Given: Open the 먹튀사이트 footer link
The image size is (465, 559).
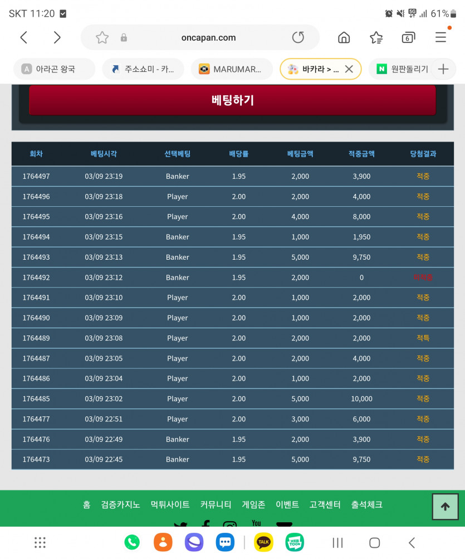Looking at the screenshot, I should tap(170, 504).
